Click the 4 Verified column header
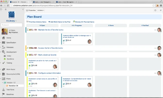The width and height of the screenshot is (163, 98). (145, 25)
